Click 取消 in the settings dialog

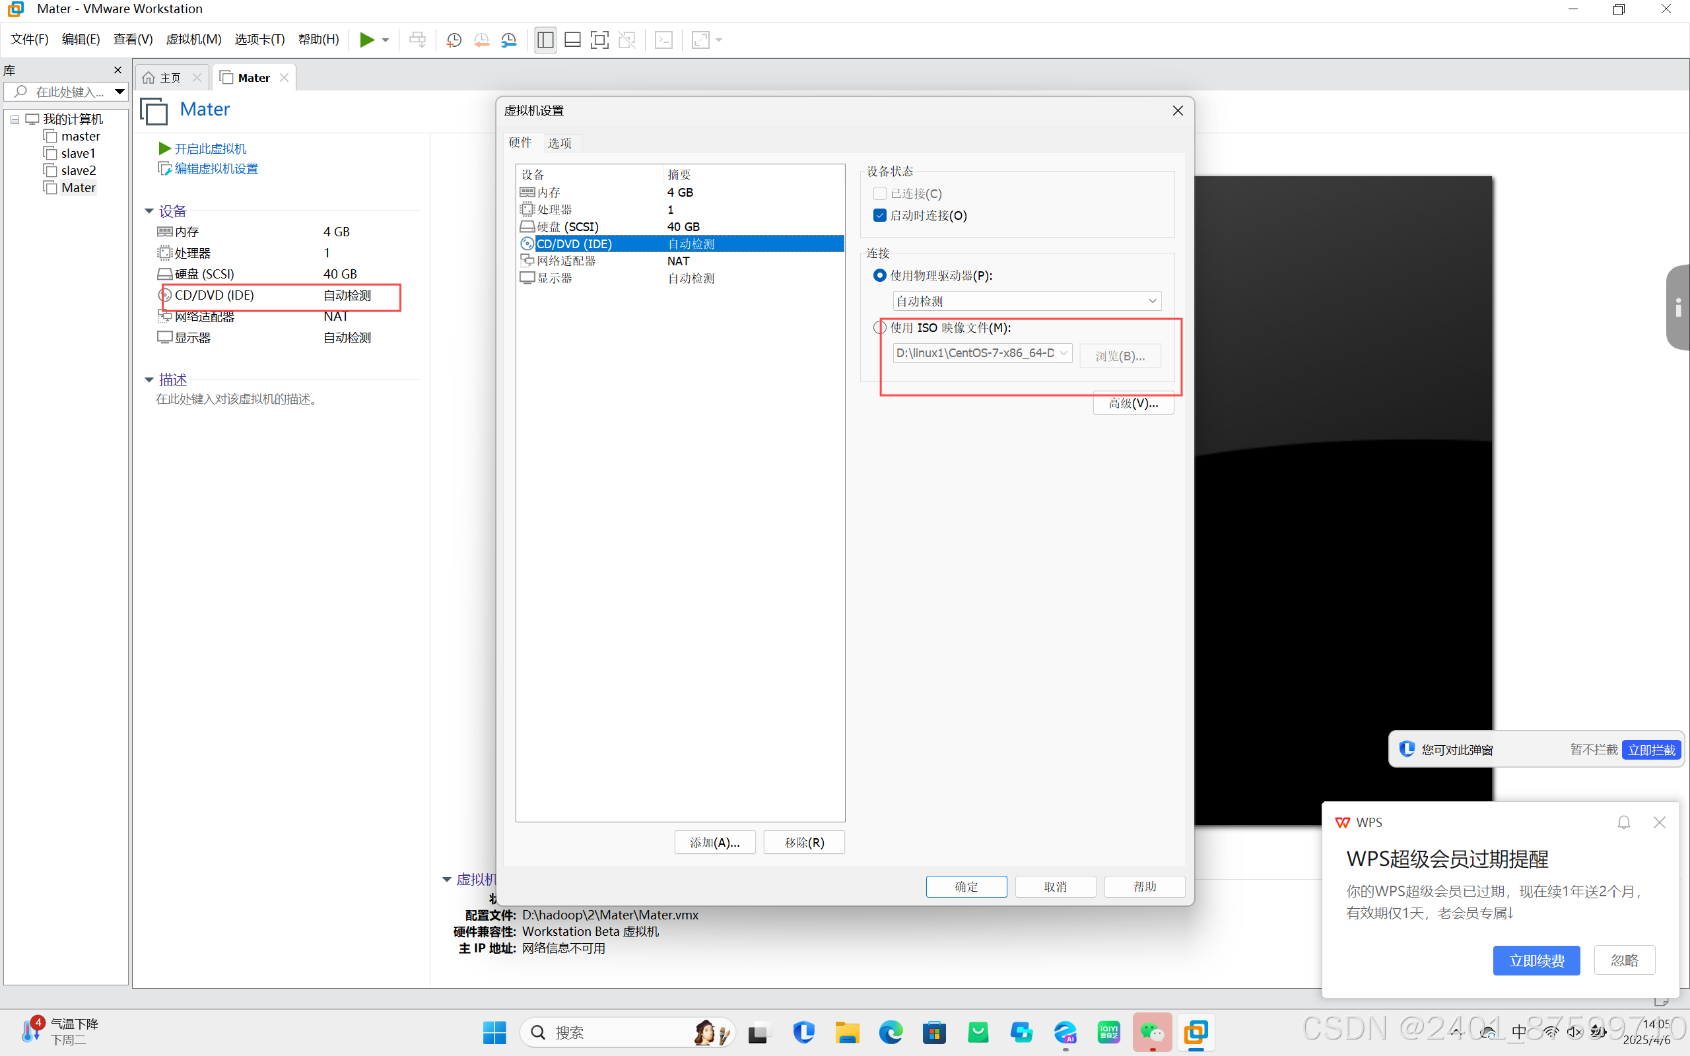1055,886
